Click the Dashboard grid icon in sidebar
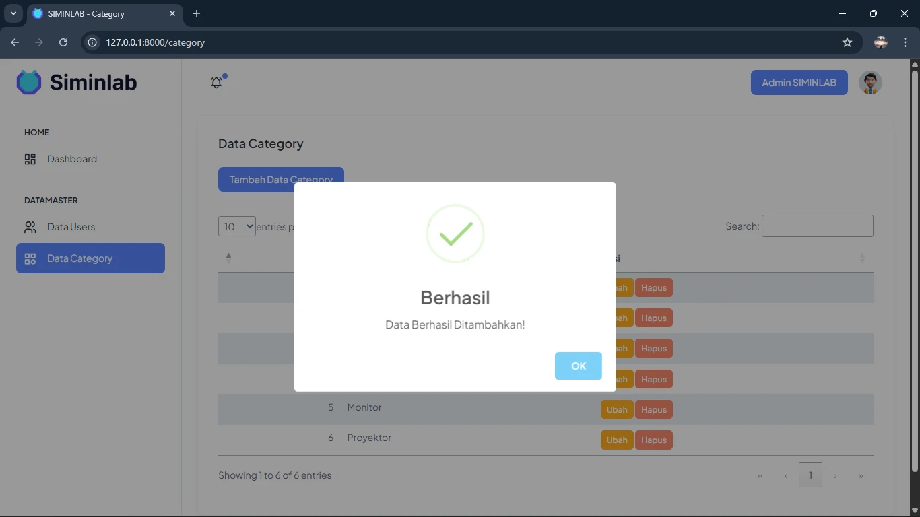The width and height of the screenshot is (920, 517). click(x=30, y=160)
